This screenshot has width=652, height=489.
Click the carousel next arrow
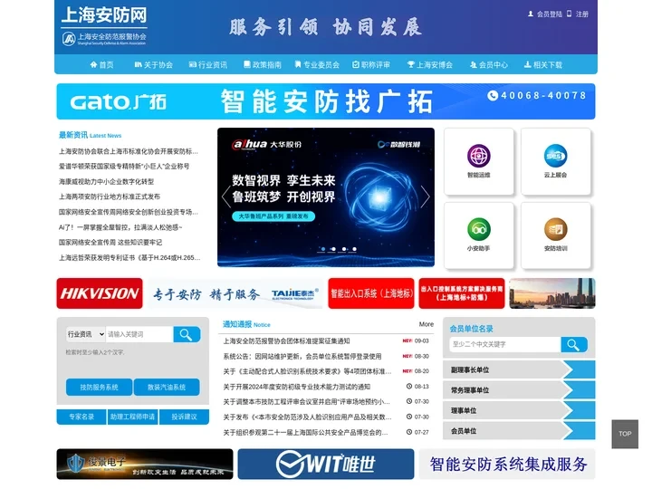click(425, 197)
